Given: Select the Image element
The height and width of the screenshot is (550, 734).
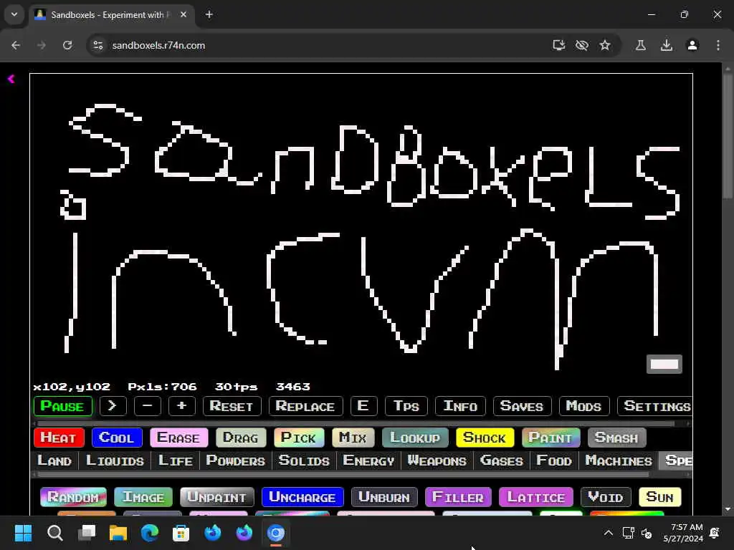Looking at the screenshot, I should [143, 497].
